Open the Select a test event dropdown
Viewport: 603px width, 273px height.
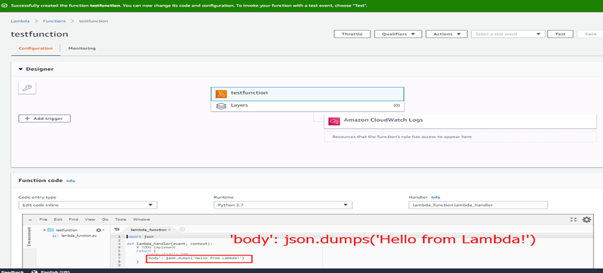[x=508, y=34]
